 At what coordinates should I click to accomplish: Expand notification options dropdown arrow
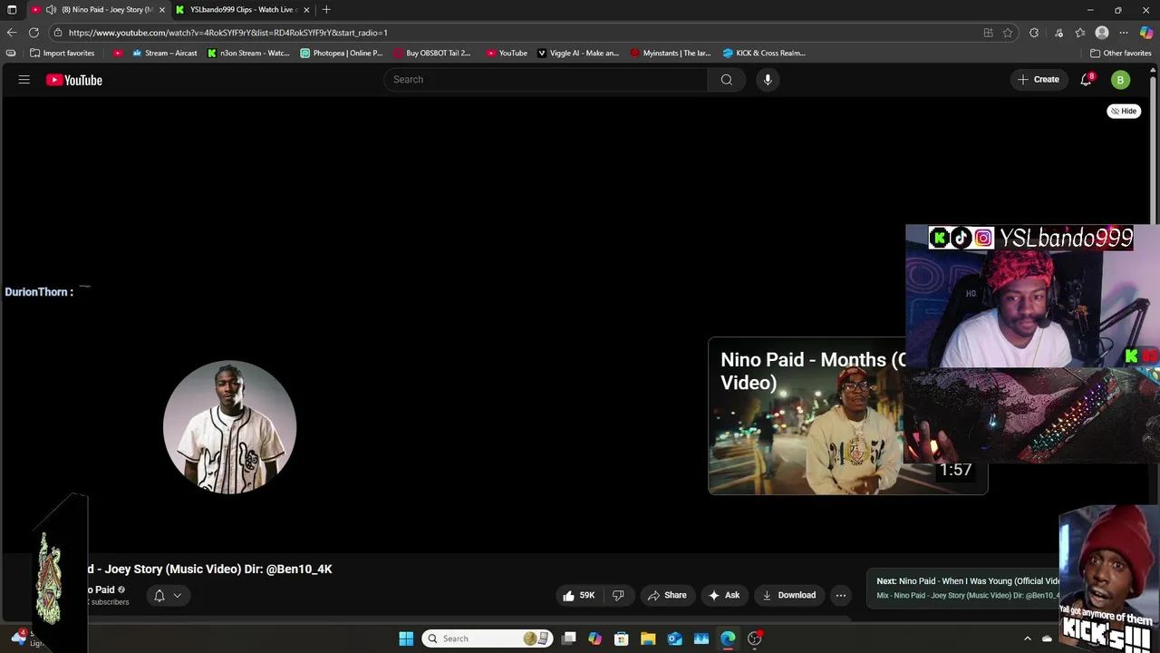[178, 595]
